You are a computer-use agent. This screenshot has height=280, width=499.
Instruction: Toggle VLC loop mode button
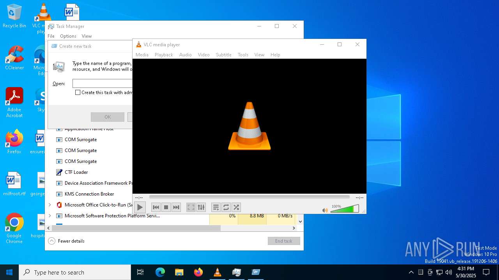(x=226, y=207)
